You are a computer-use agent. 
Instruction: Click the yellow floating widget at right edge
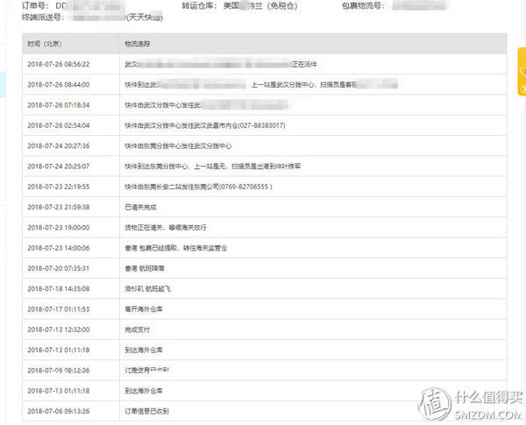522,72
